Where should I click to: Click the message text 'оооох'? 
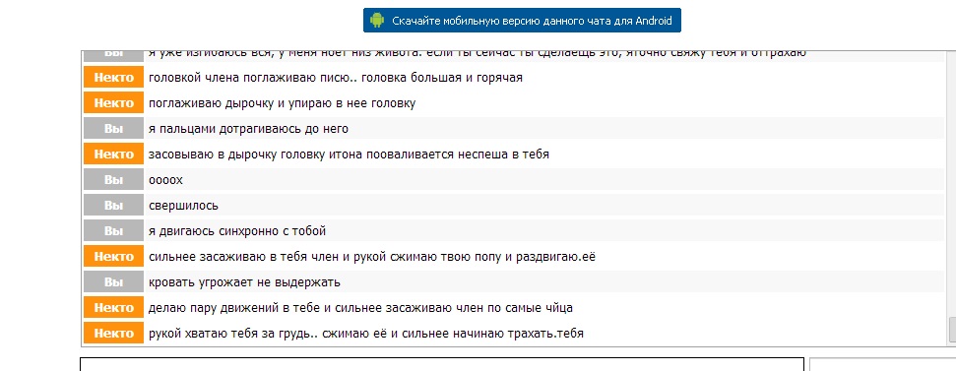click(x=165, y=180)
